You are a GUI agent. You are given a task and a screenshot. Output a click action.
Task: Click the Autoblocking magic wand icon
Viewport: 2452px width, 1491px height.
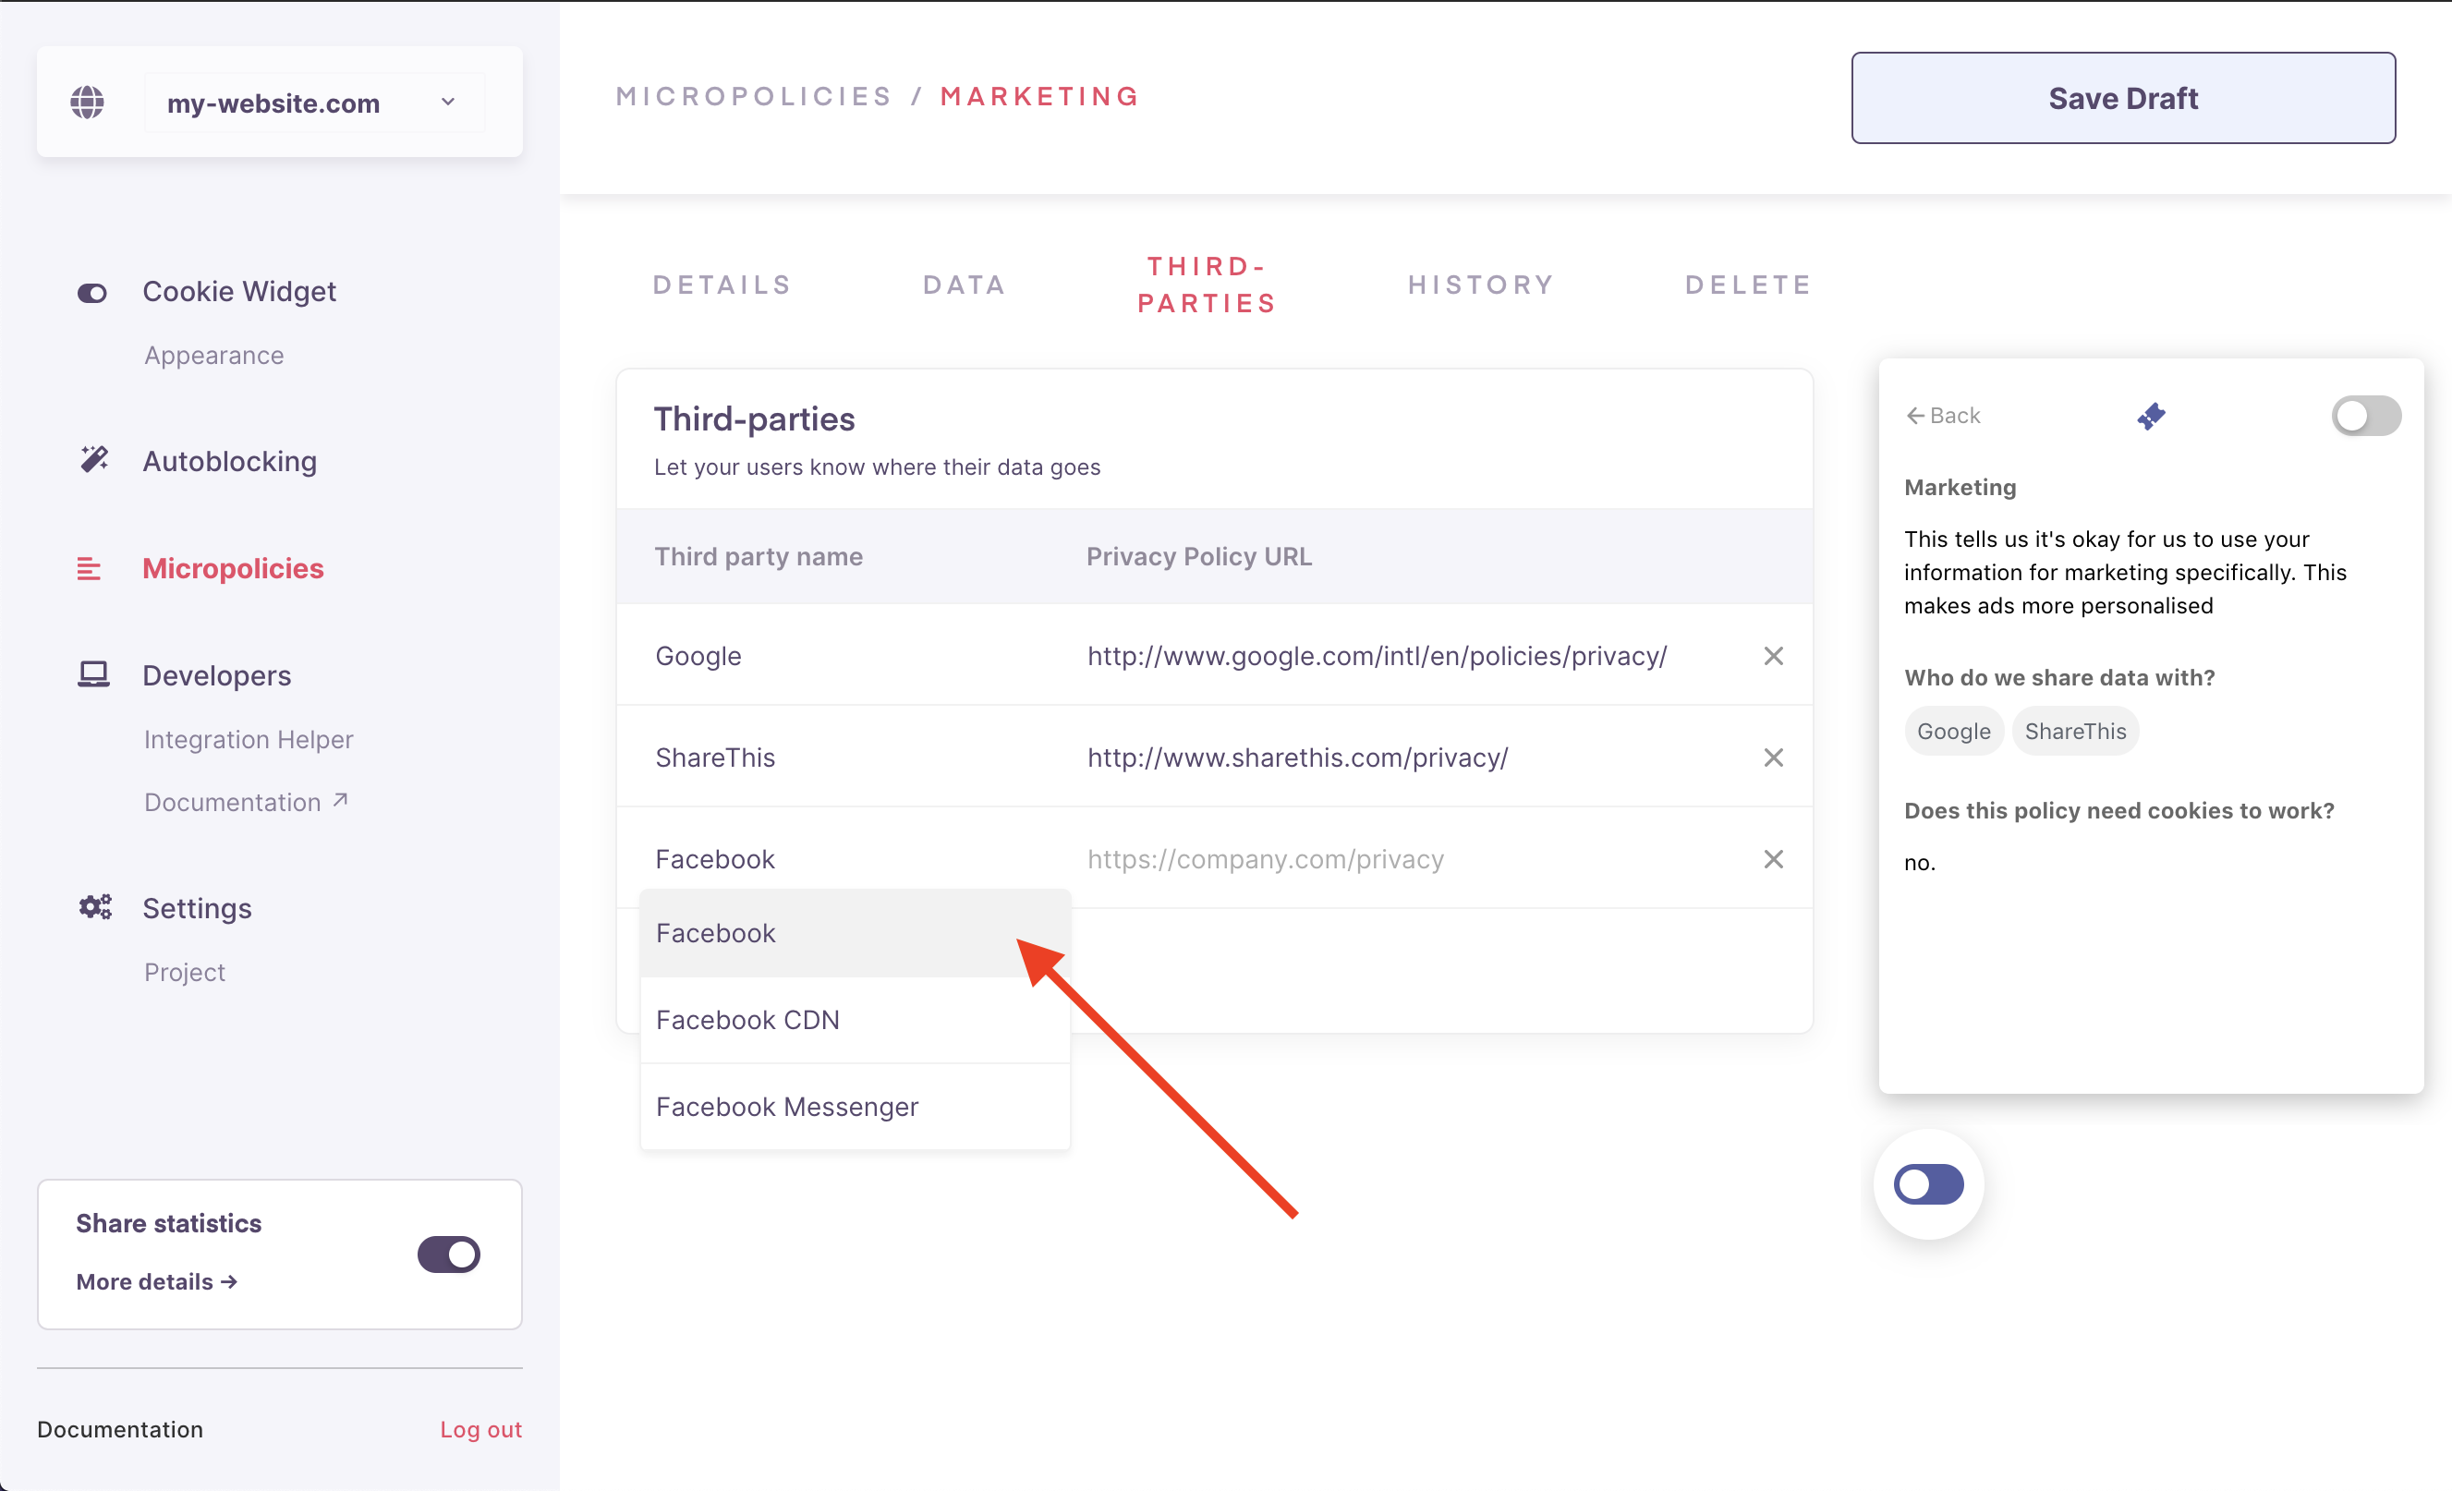[x=93, y=460]
